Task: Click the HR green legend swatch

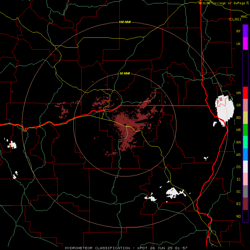Action: point(245,130)
